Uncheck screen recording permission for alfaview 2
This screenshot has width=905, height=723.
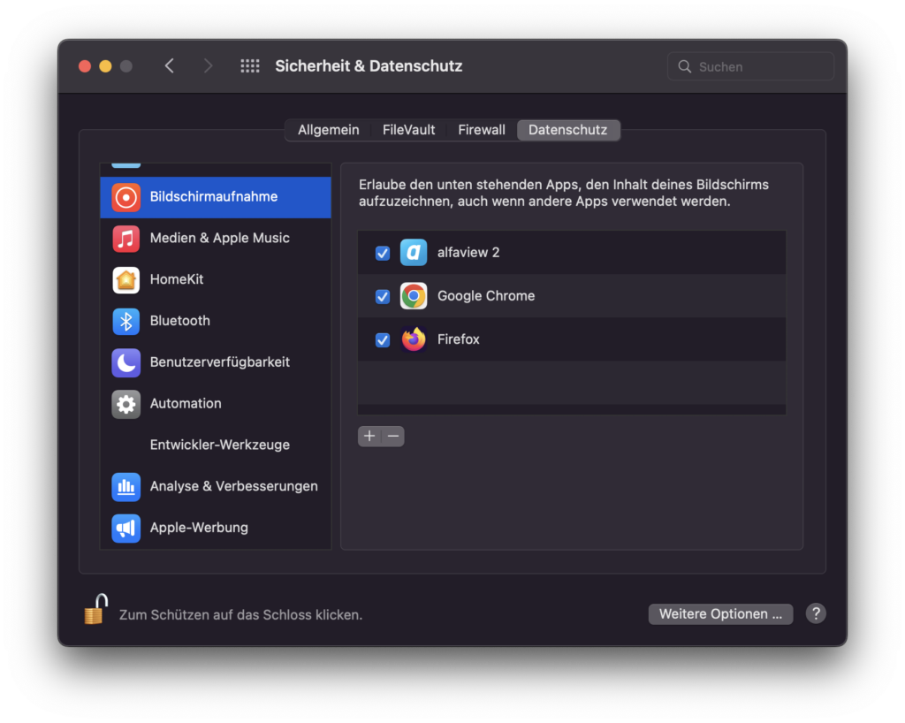[382, 253]
